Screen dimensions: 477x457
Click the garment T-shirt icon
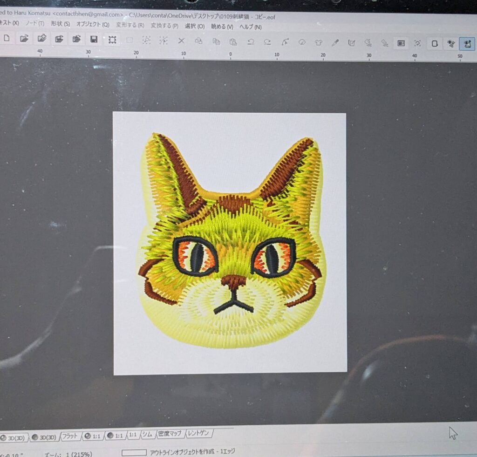coord(318,42)
